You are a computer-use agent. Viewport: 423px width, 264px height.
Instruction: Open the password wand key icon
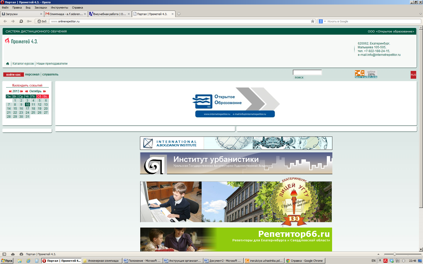tap(29, 21)
